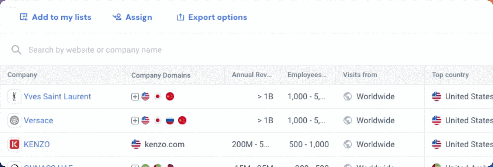Click the Assign person icon
The image size is (493, 167).
click(x=117, y=17)
